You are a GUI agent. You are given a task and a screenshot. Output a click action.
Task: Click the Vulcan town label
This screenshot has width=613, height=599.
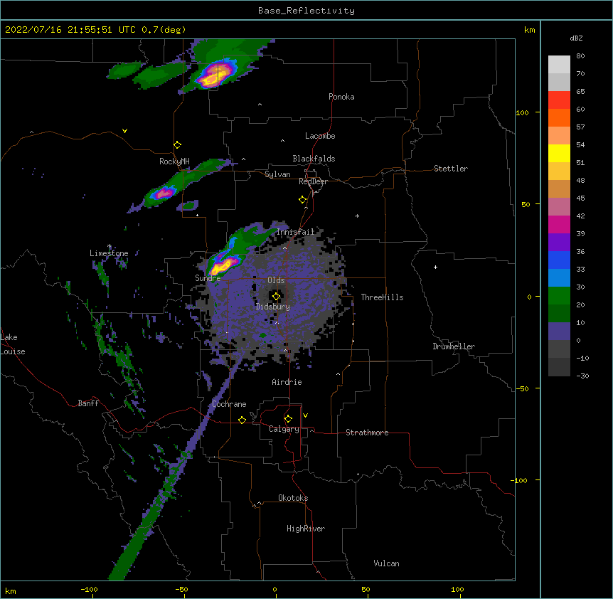pyautogui.click(x=386, y=563)
